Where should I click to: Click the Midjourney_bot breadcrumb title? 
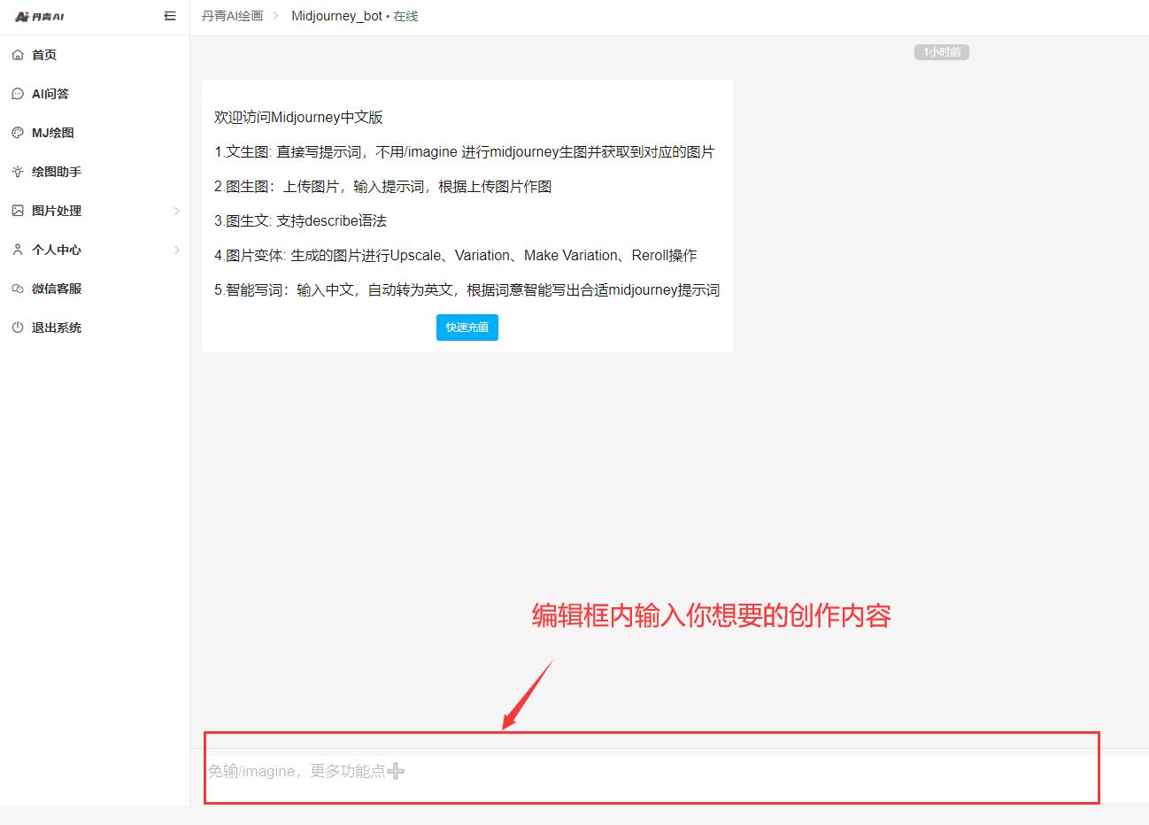click(336, 16)
